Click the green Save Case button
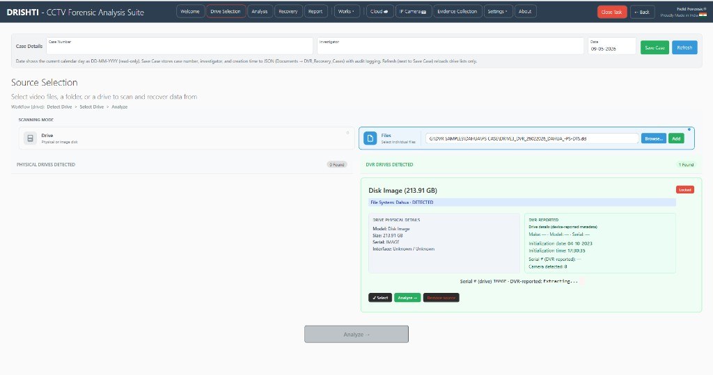This screenshot has height=375, width=713. point(655,47)
